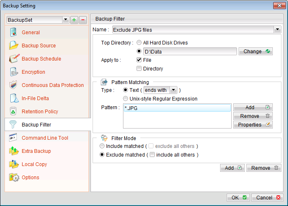Click the Local Copy folder icon

tap(14, 164)
